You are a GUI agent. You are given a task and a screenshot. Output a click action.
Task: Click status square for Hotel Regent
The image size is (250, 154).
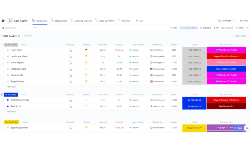(x=8, y=63)
